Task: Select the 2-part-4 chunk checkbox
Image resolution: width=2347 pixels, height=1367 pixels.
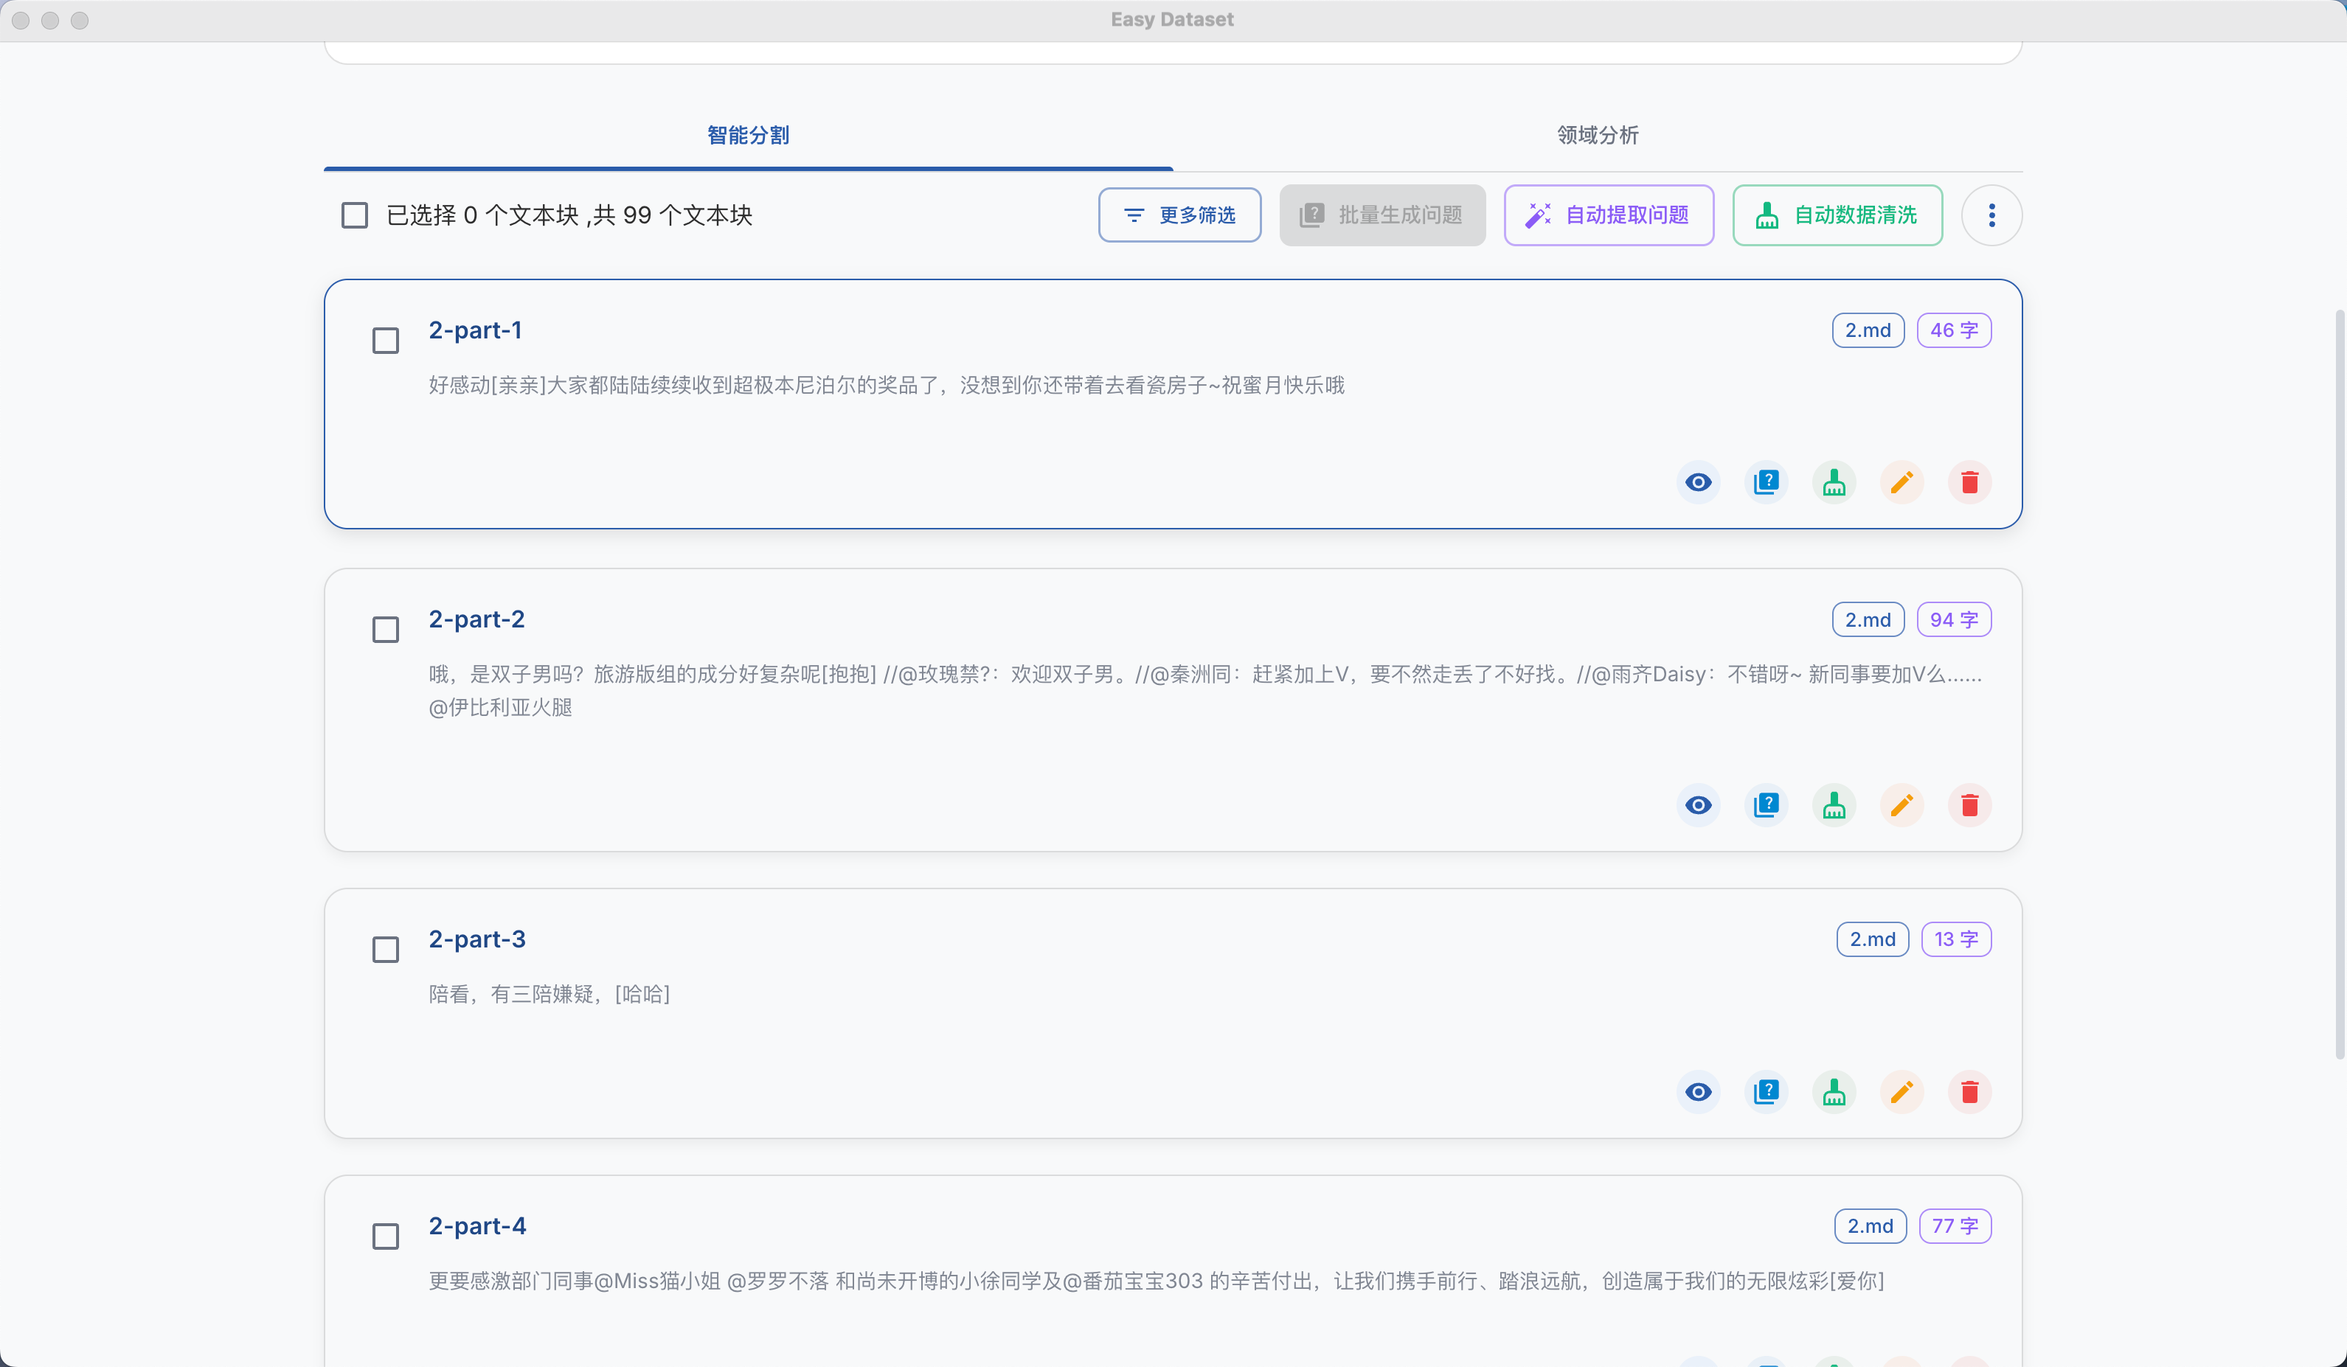Action: pyautogui.click(x=386, y=1236)
